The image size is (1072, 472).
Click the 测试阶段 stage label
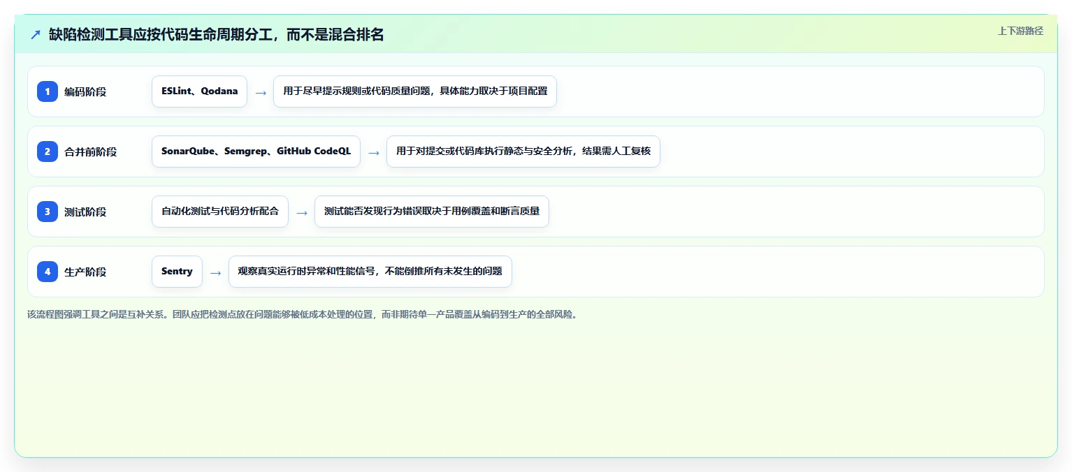(x=85, y=212)
